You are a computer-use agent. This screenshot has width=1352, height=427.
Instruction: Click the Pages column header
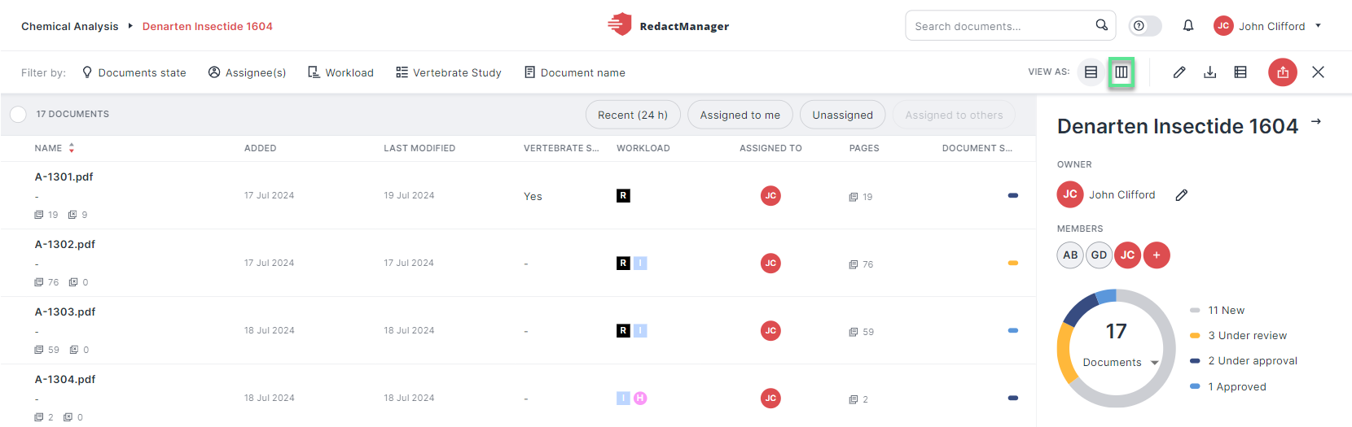click(x=864, y=148)
